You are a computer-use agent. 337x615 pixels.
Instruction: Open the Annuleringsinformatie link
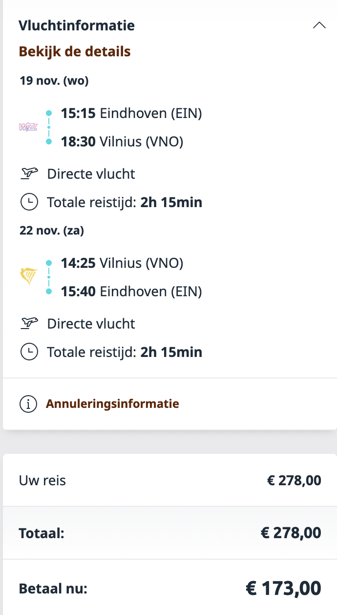tap(112, 404)
